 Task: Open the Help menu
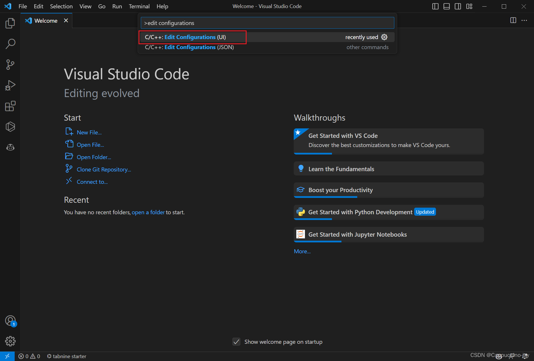tap(162, 6)
